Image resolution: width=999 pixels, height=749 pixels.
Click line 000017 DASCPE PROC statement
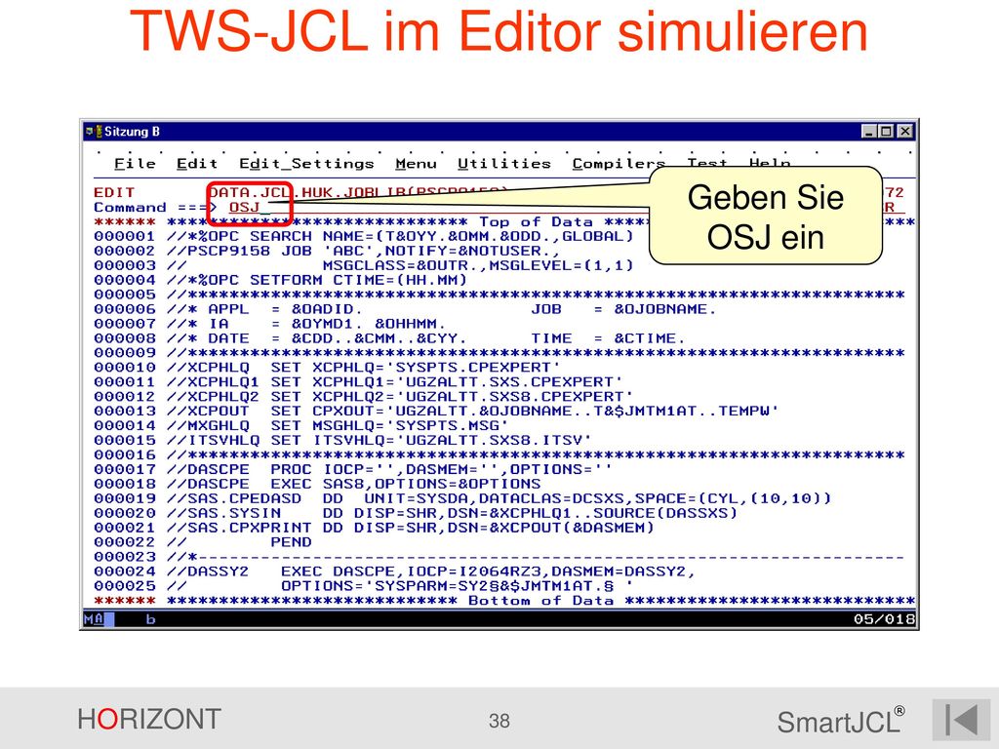pos(353,469)
